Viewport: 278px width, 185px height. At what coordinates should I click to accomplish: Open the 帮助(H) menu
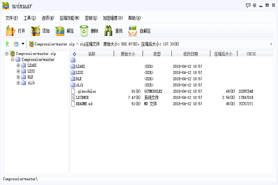pyautogui.click(x=134, y=18)
